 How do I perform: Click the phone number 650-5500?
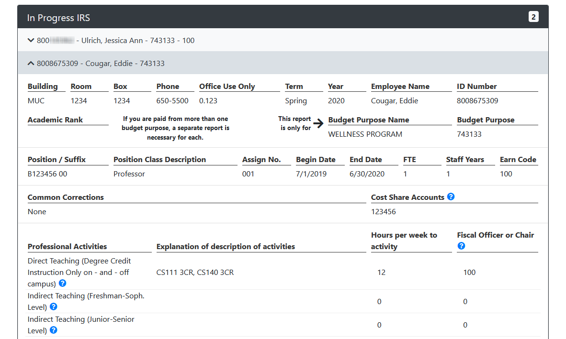coord(172,101)
